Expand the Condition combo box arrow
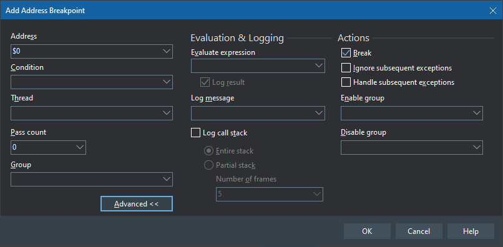Image resolution: width=503 pixels, height=247 pixels. tap(167, 82)
